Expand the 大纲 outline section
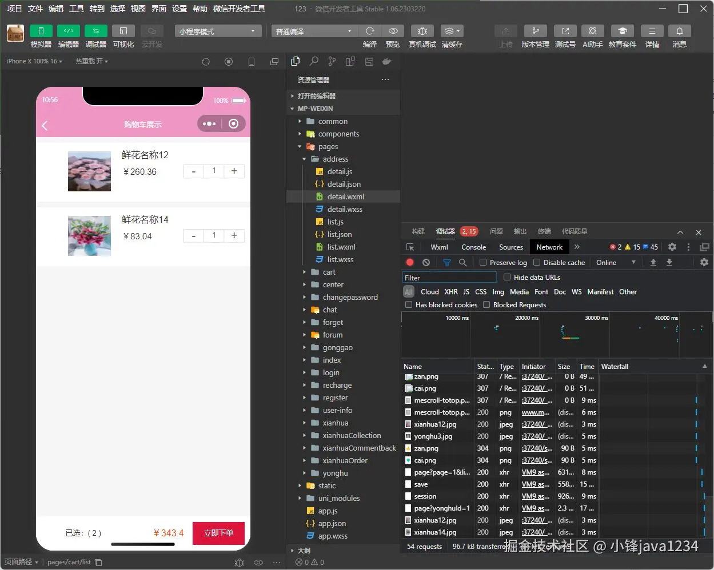The height and width of the screenshot is (570, 714). pyautogui.click(x=343, y=551)
